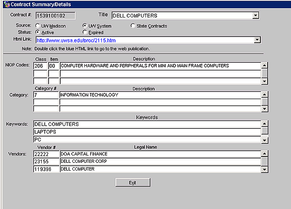Click the NIGP Codes scroll up arrow
The image size is (291, 209).
(x=264, y=65)
